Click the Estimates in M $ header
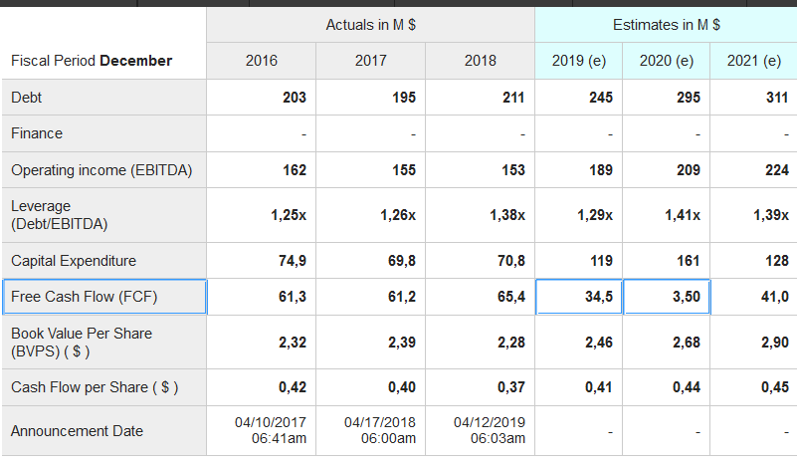 (x=667, y=24)
